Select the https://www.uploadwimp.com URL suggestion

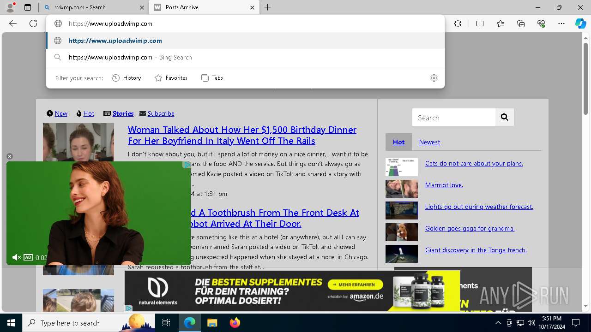246,41
